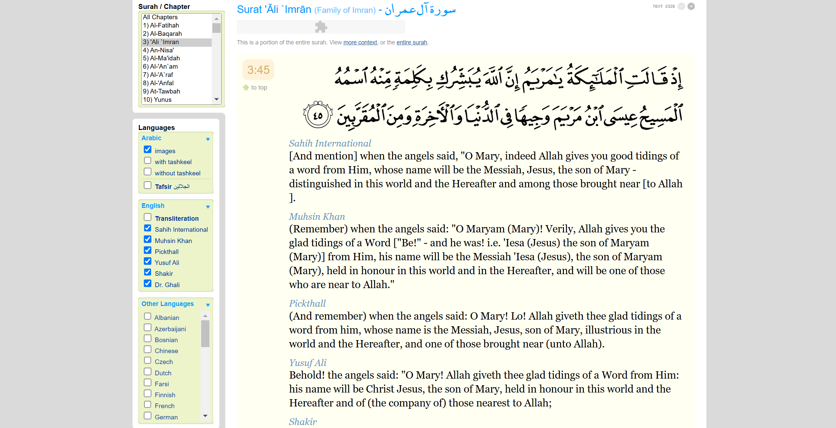Open the entire surah link

pos(412,42)
